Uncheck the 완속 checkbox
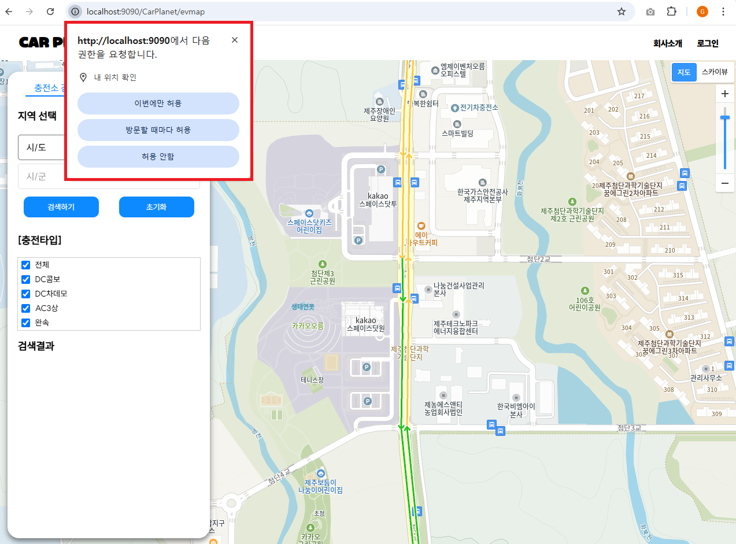The image size is (736, 544). pyautogui.click(x=25, y=323)
